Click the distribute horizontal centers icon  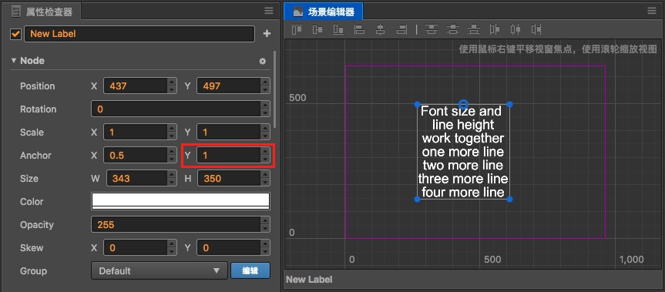coord(516,29)
